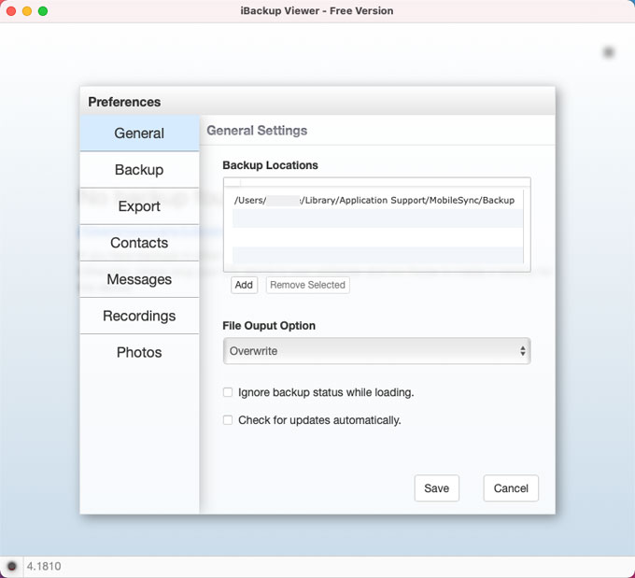This screenshot has height=578, width=635.
Task: Click the round status icon beside 4.1810
Action: tap(12, 566)
